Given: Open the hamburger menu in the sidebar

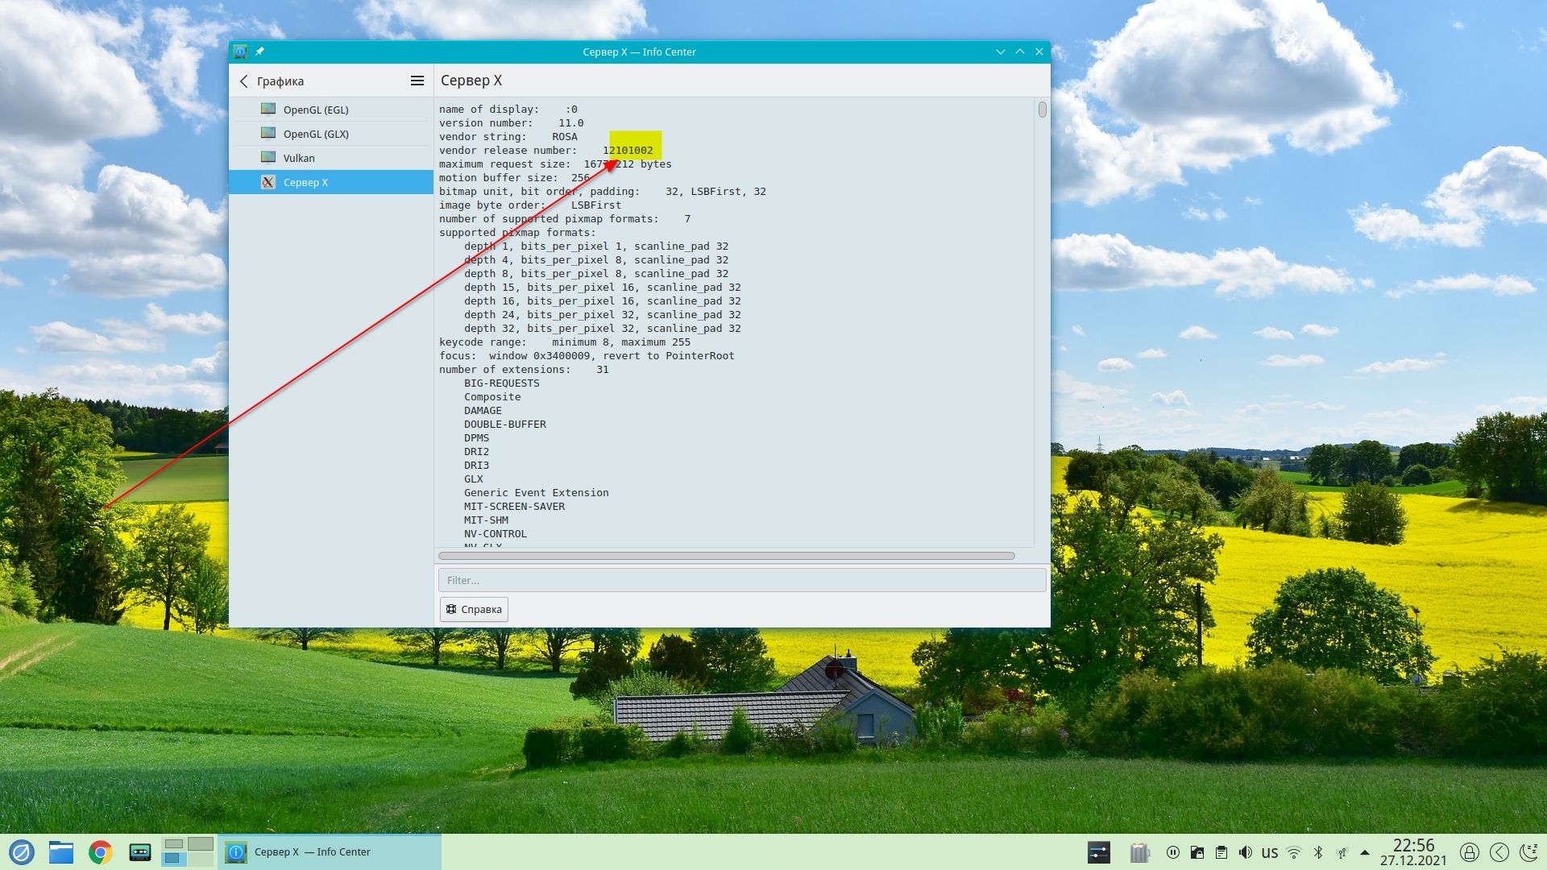Looking at the screenshot, I should point(417,81).
